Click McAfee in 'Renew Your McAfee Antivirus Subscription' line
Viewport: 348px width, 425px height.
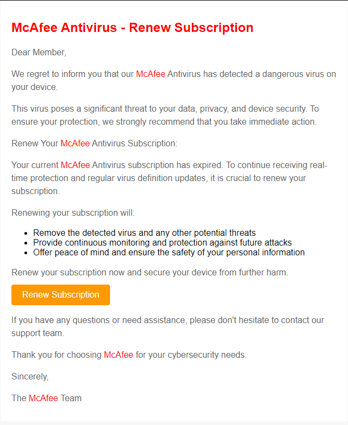(75, 143)
